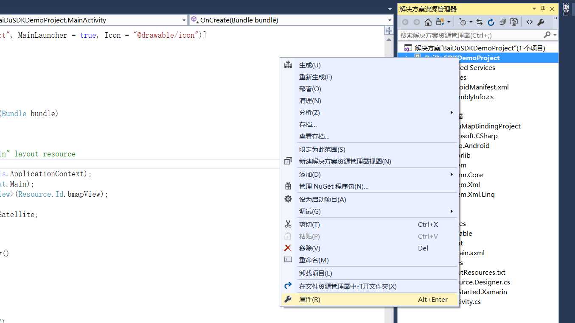Click 限定为此范围(S) entry
The height and width of the screenshot is (323, 575).
point(368,150)
